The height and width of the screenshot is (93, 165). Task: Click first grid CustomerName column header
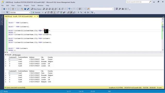(23, 57)
